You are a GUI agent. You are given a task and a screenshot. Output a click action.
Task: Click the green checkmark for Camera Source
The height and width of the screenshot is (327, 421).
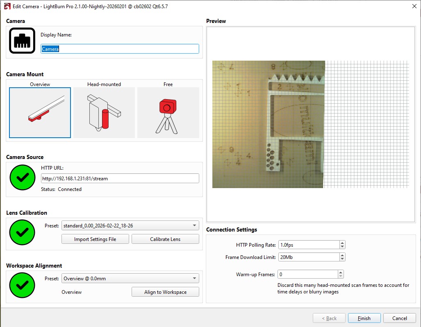22,177
